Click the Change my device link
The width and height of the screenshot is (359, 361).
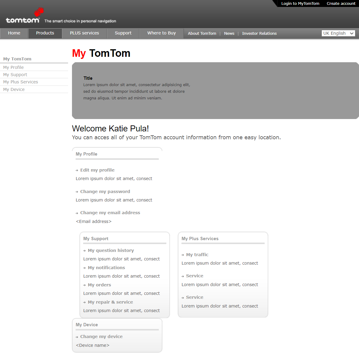[101, 337]
